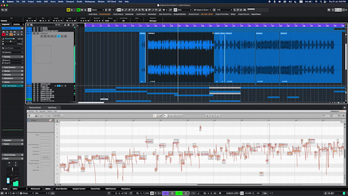Open the Audio menu
This screenshot has width=348, height=196.
(38, 2)
